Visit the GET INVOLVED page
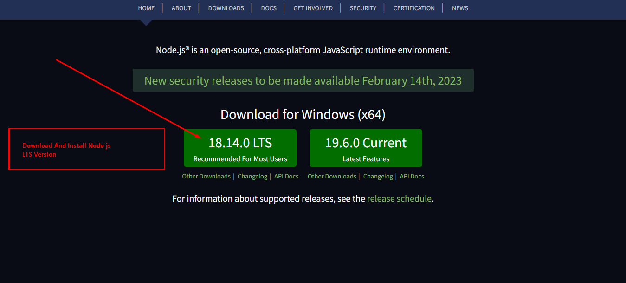 coord(313,8)
